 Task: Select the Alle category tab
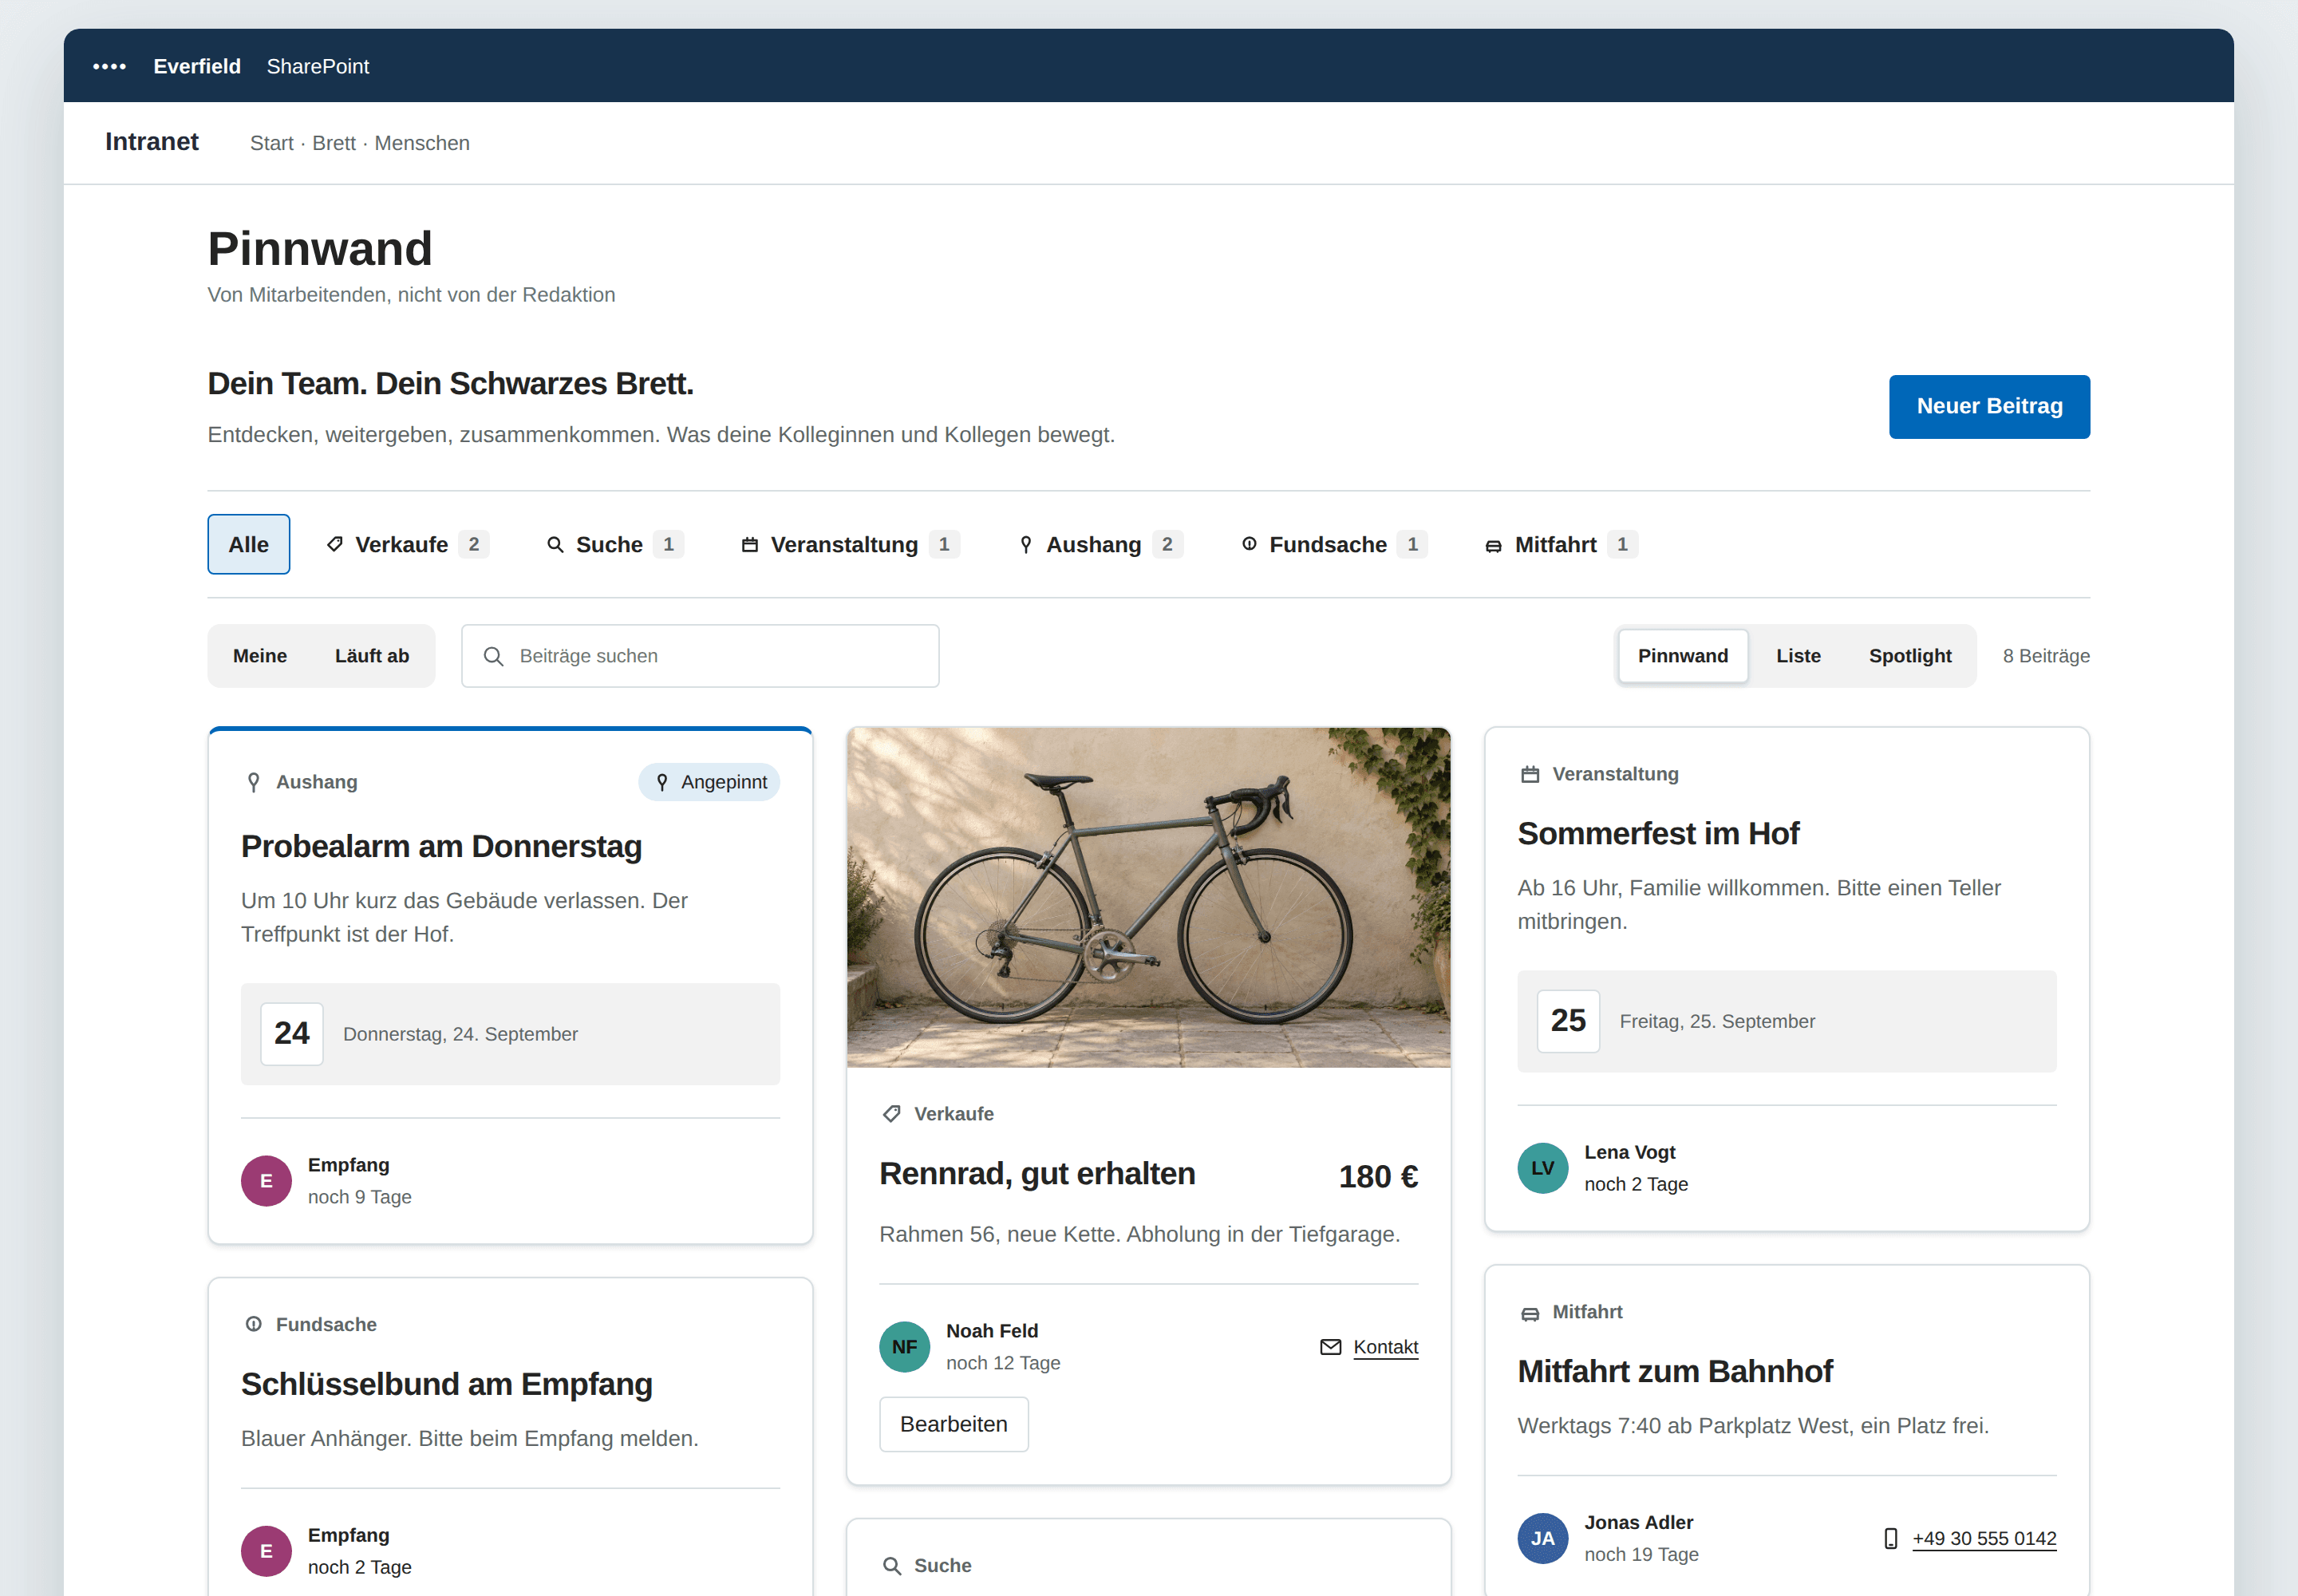pos(249,544)
